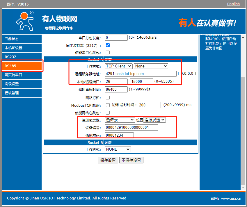Viewport: 247px width, 207px height.
Task: Click the copyright Jinan USR IOT text
Action: pos(66,198)
